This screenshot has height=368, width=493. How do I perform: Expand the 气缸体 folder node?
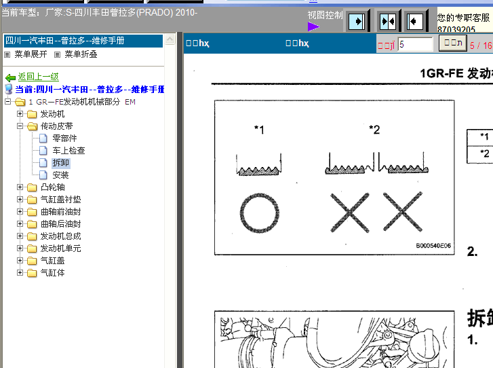(x=20, y=273)
